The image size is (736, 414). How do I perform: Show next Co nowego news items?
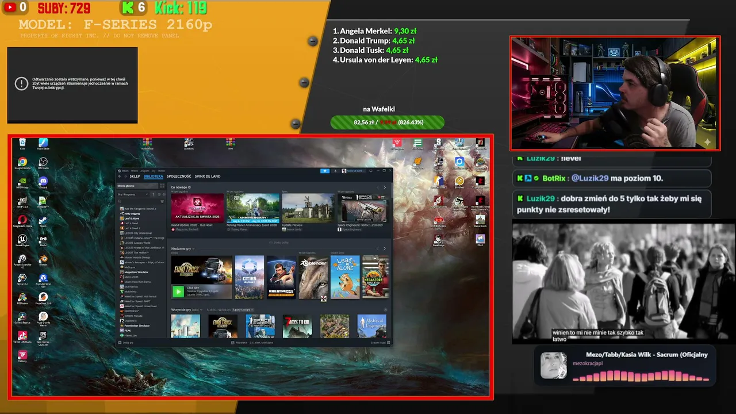coord(385,187)
